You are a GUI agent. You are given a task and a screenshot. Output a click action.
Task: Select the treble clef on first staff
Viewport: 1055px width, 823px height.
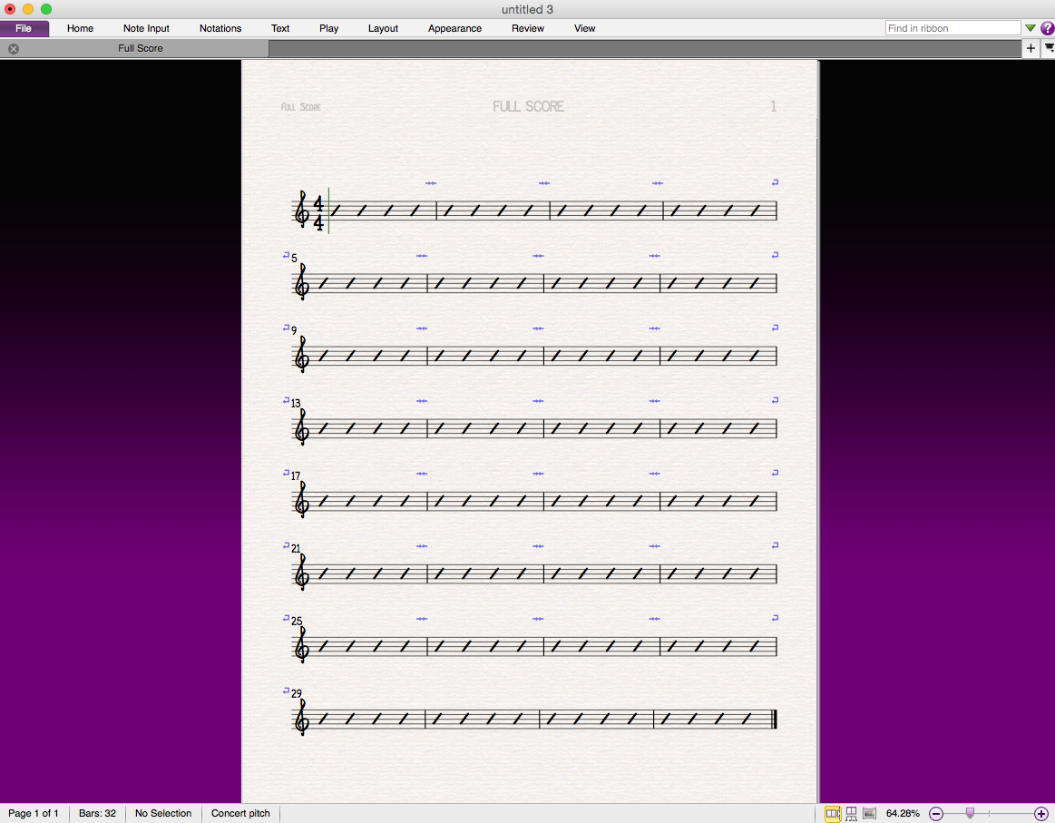[x=301, y=211]
